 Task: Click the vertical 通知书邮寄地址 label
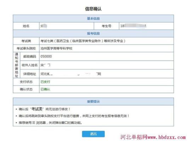coord(17,65)
